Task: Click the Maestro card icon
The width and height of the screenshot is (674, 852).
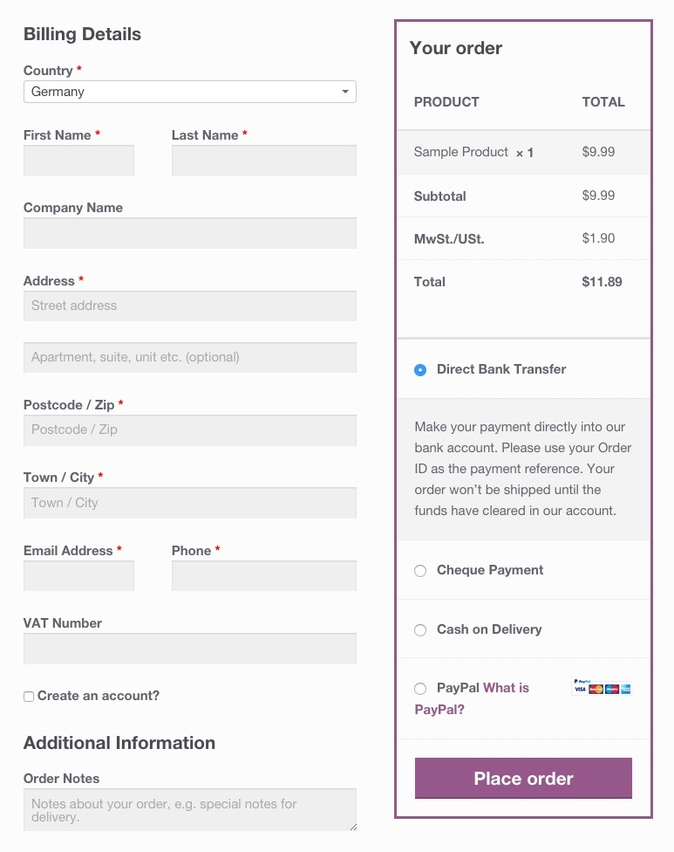Action: tap(611, 689)
